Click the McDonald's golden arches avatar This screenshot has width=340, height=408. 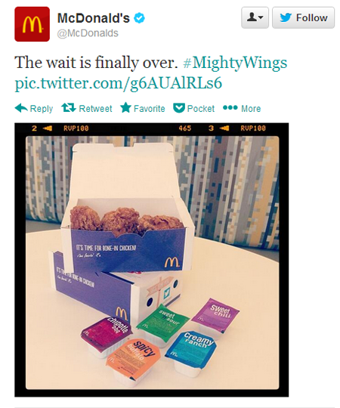[32, 24]
